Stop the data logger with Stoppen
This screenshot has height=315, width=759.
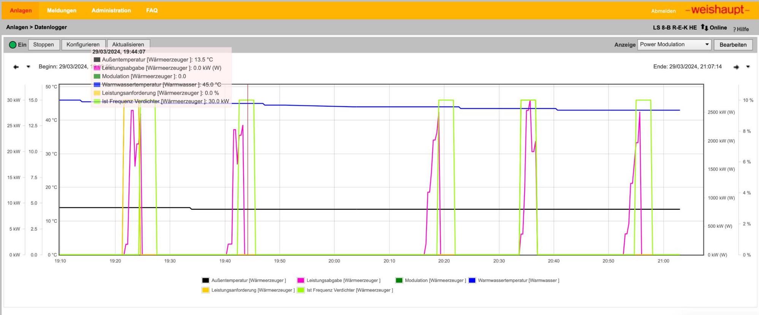pyautogui.click(x=44, y=45)
